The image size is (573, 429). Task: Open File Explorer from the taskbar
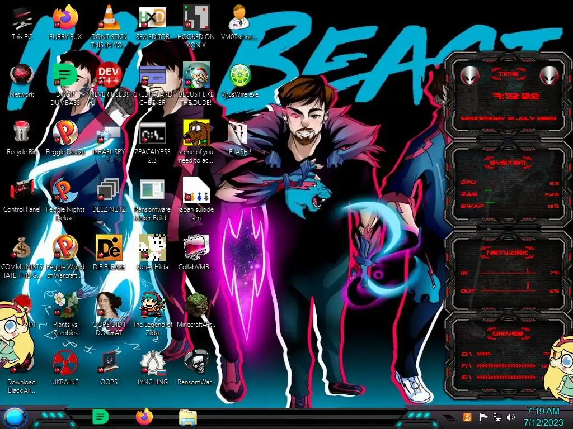(188, 417)
